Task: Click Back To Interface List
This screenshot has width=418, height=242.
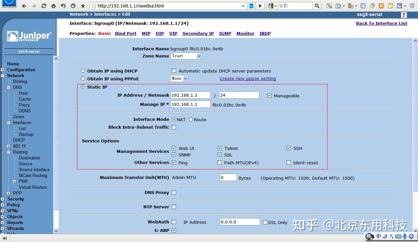Action: [x=381, y=23]
